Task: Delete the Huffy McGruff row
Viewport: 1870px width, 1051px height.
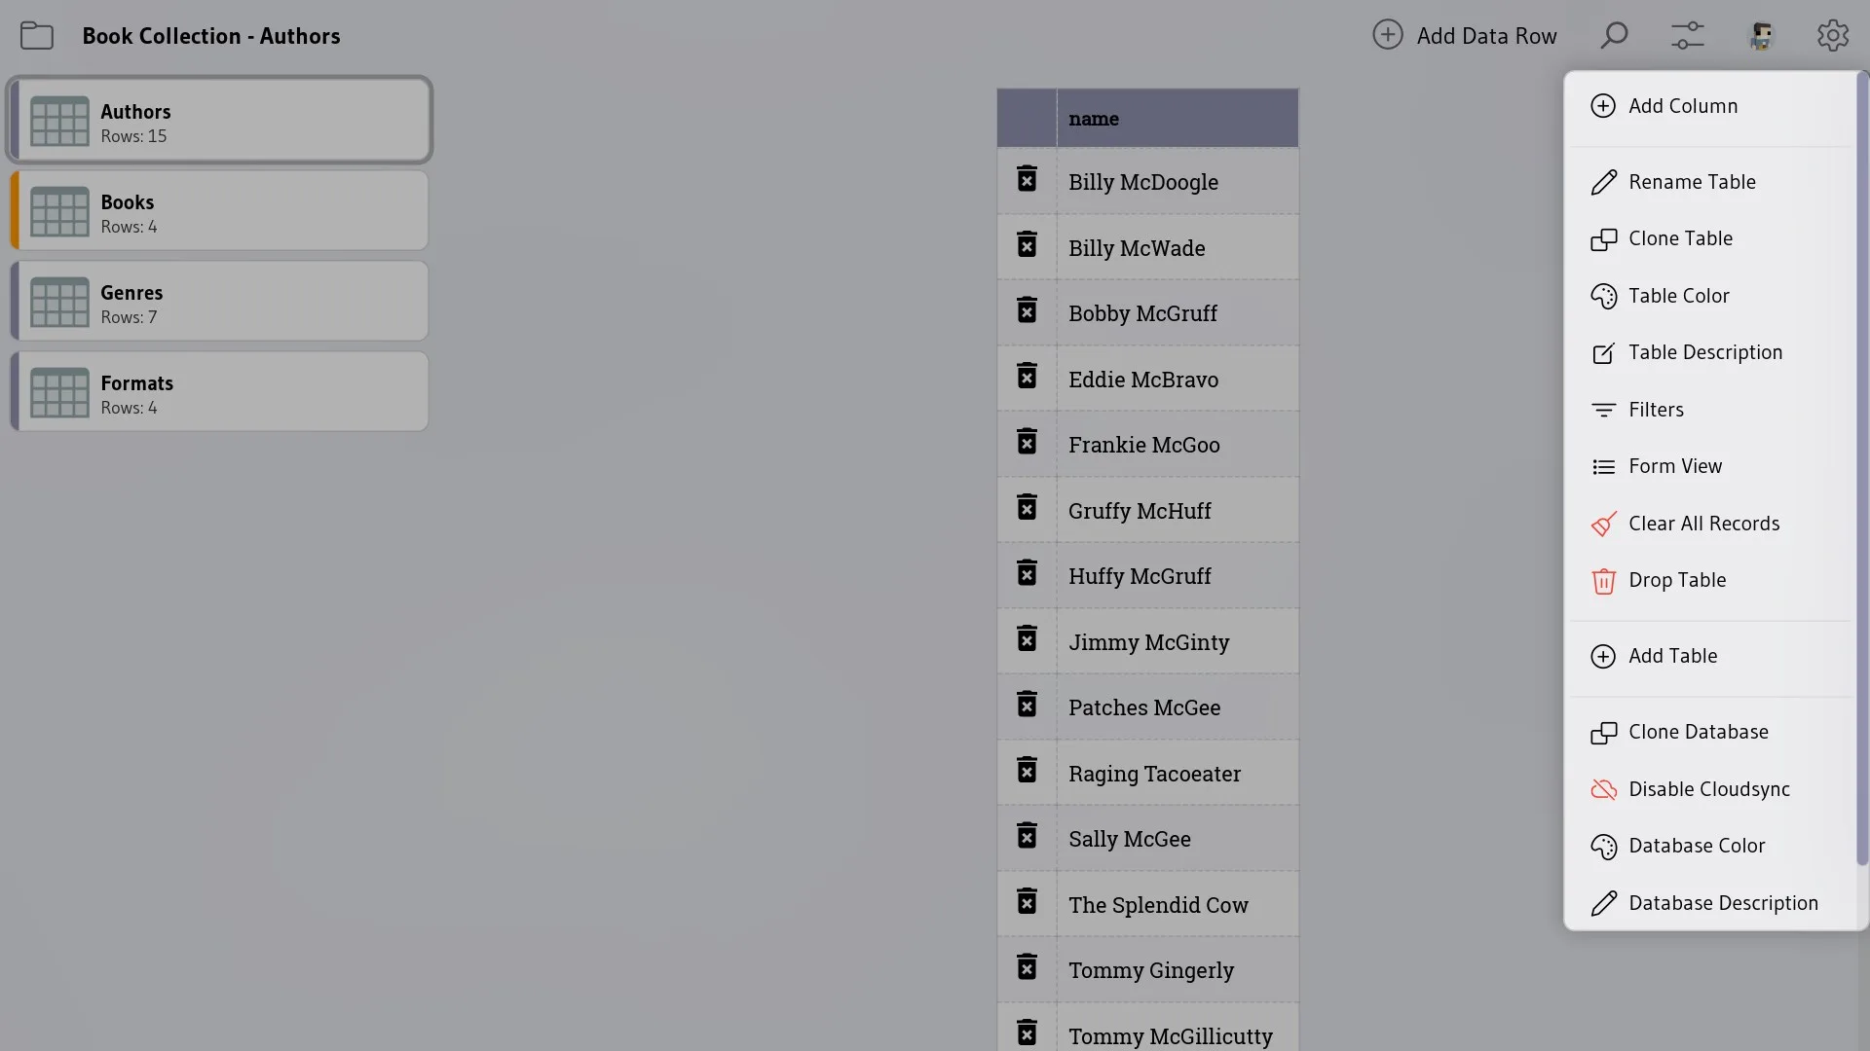Action: point(1027,573)
